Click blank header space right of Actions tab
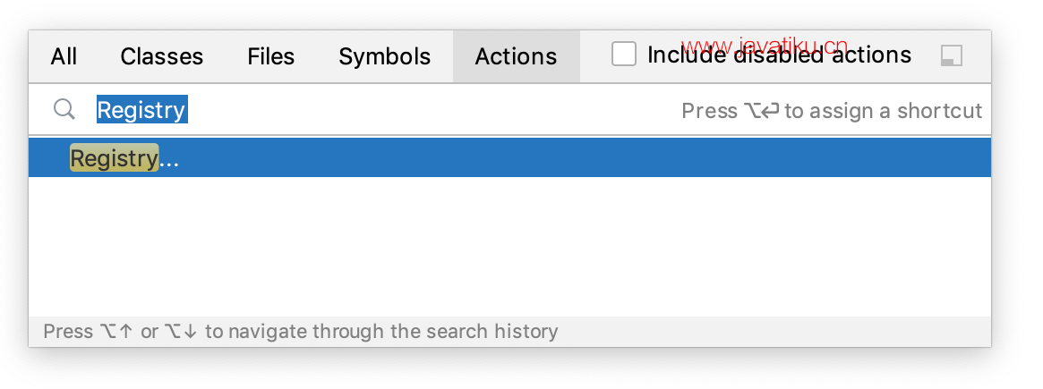Image resolution: width=1043 pixels, height=389 pixels. (595, 56)
